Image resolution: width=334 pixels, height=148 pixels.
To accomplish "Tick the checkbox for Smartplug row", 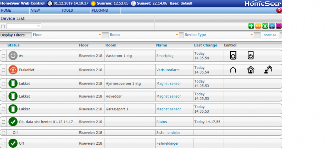I will click(x=3, y=56).
